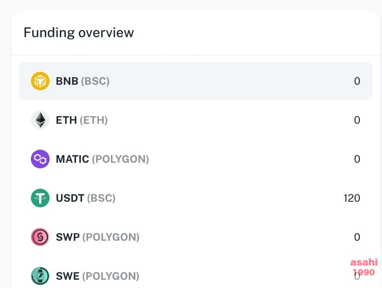This screenshot has width=382, height=288.
Task: Select the BNB (BSC) funding row
Action: click(x=196, y=81)
